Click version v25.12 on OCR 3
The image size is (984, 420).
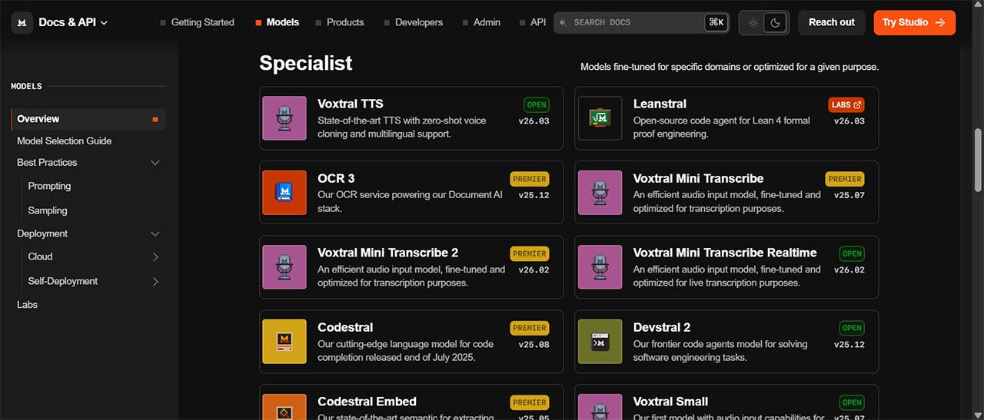(534, 196)
